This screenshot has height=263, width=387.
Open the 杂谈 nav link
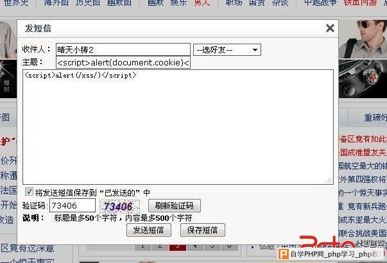point(280,3)
